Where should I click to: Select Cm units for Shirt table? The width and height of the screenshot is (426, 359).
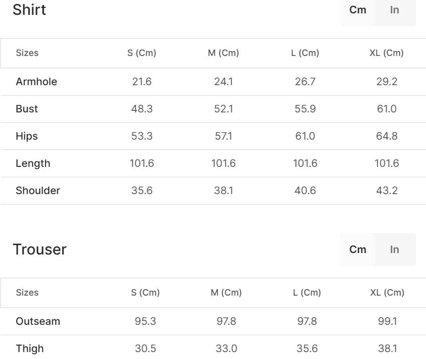tap(358, 10)
